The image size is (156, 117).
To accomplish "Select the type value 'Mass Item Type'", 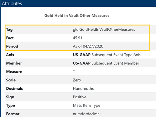I will coord(86,106).
